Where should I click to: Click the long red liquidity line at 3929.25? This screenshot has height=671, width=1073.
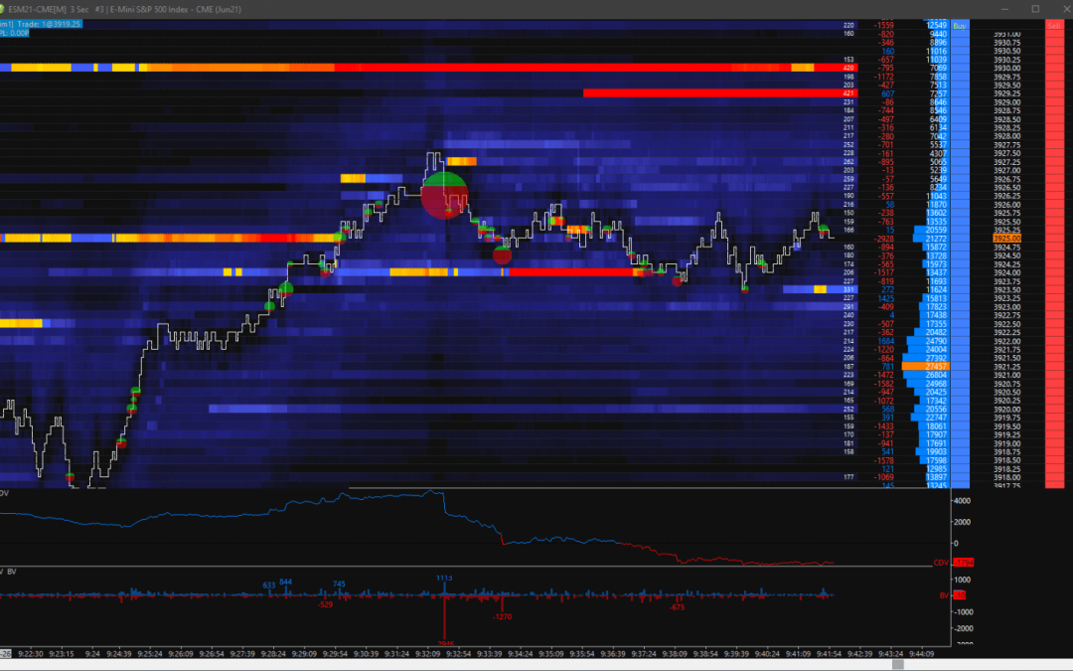tap(715, 92)
